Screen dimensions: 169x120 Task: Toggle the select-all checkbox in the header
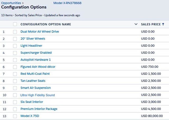(x=15, y=24)
